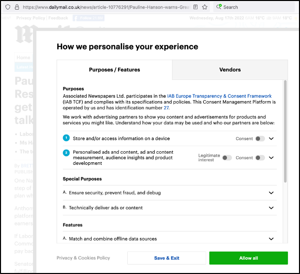The image size is (300, 274).
Task: Switch to the Vendors tab
Action: tap(230, 70)
